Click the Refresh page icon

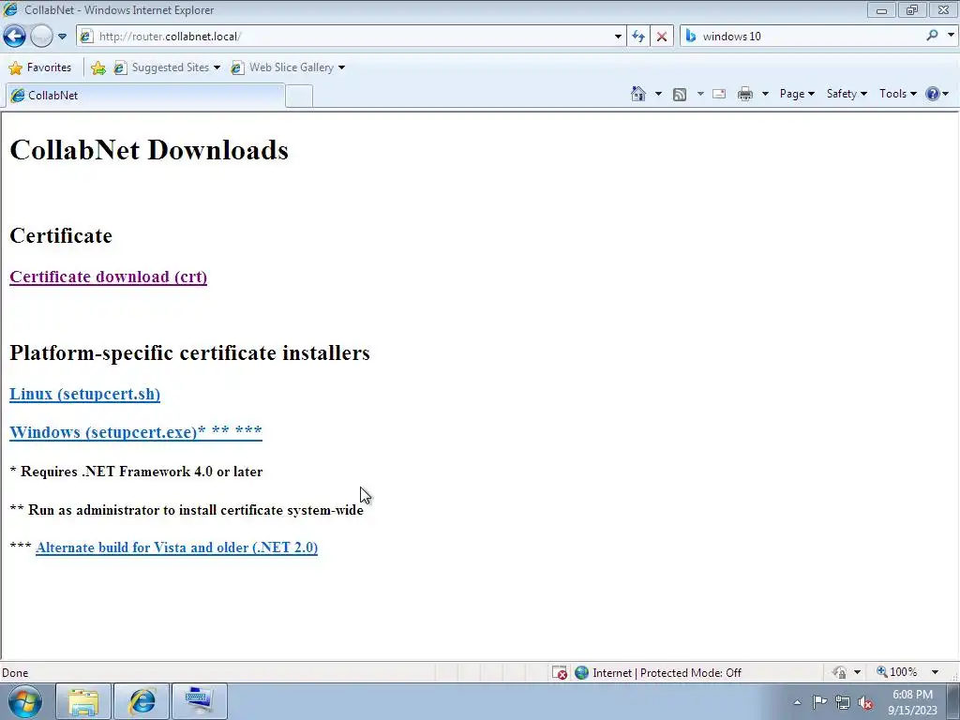click(638, 37)
